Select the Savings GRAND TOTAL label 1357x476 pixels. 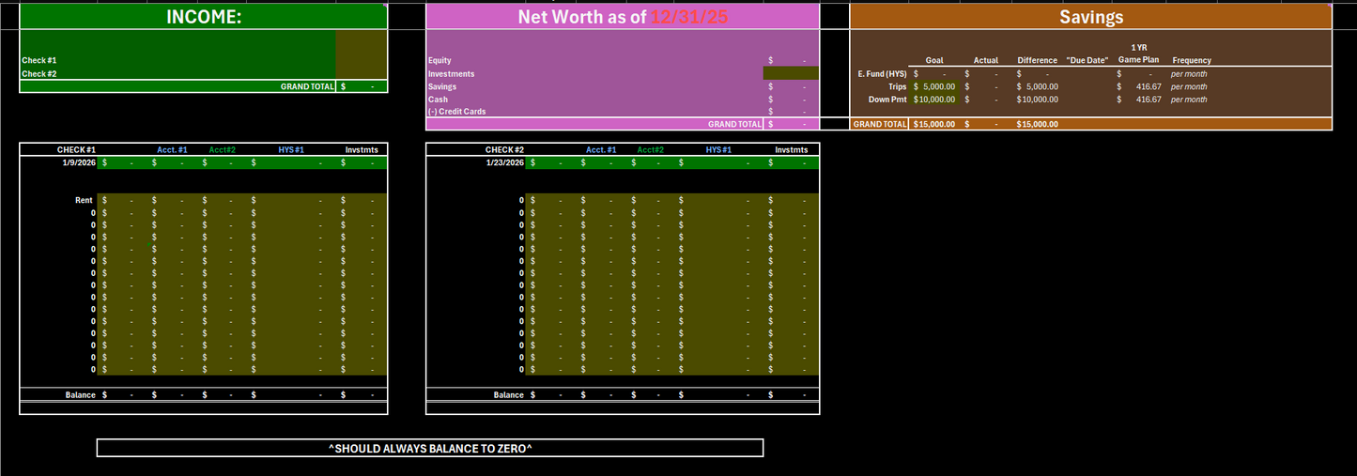click(x=880, y=124)
